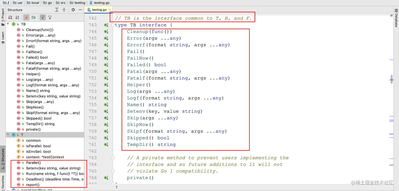Collapse the T node in Structure tree
The image size is (399, 191).
(8, 135)
